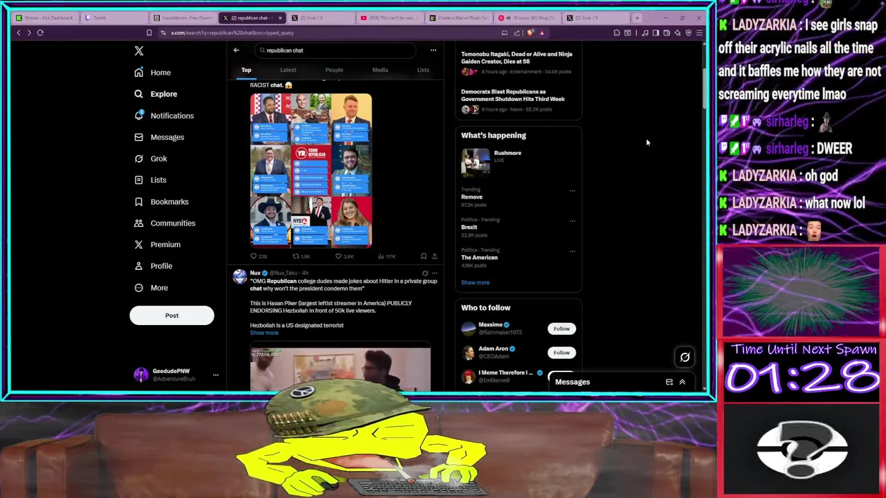The height and width of the screenshot is (498, 886).
Task: Open Nux's profile avatar
Action: tap(239, 276)
